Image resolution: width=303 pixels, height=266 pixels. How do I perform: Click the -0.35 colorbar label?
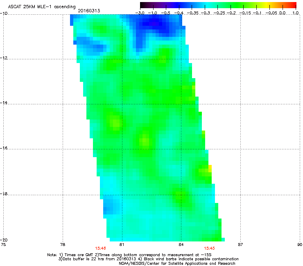click(x=193, y=13)
